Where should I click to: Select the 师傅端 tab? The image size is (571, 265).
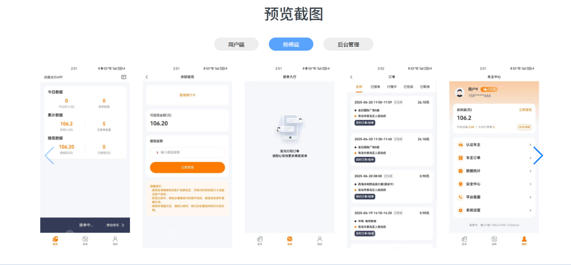point(291,45)
